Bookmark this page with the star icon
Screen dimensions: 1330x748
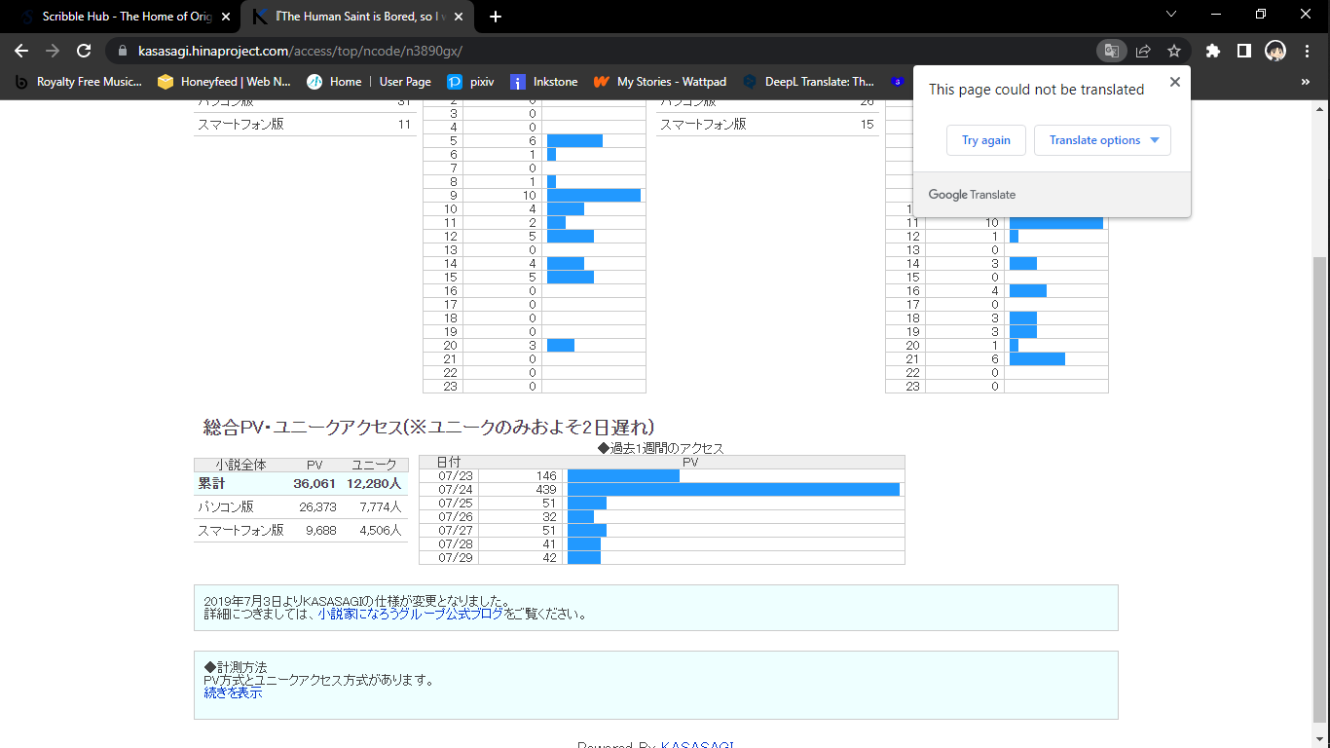point(1174,51)
